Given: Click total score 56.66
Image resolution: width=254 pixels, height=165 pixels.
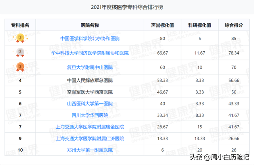Looking at the screenshot, I should 234,81.
